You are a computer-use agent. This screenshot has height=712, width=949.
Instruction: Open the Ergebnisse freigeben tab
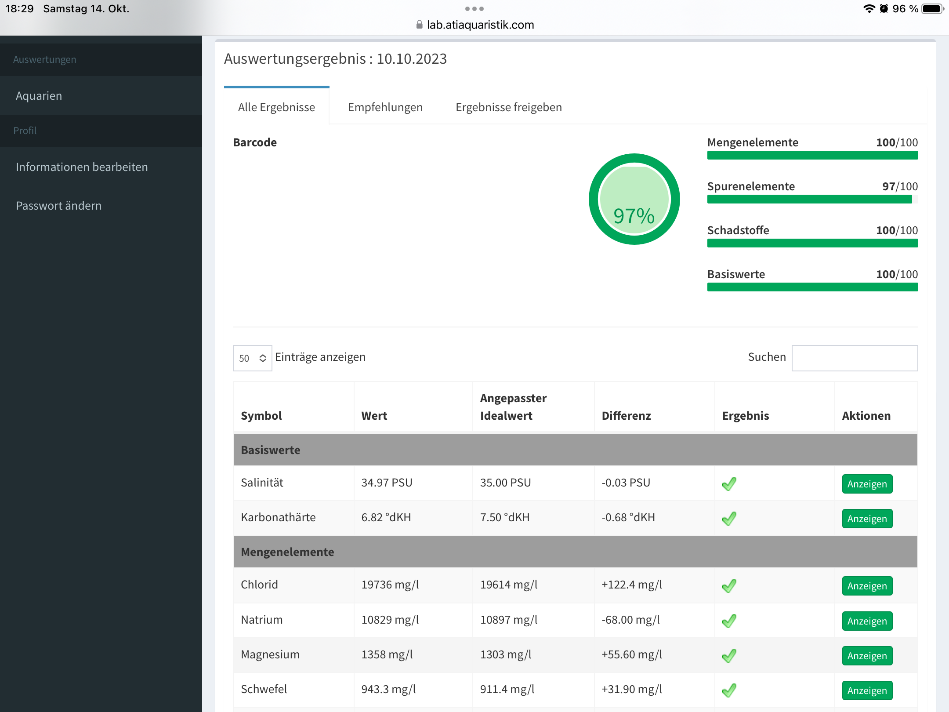508,107
